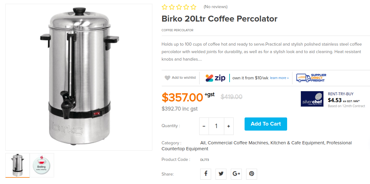Share the percolator on Twitter
This screenshot has height=184, width=370.
coord(221,174)
